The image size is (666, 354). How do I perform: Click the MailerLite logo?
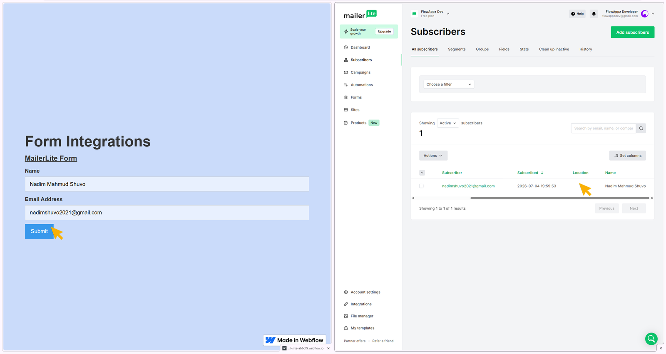click(x=360, y=15)
